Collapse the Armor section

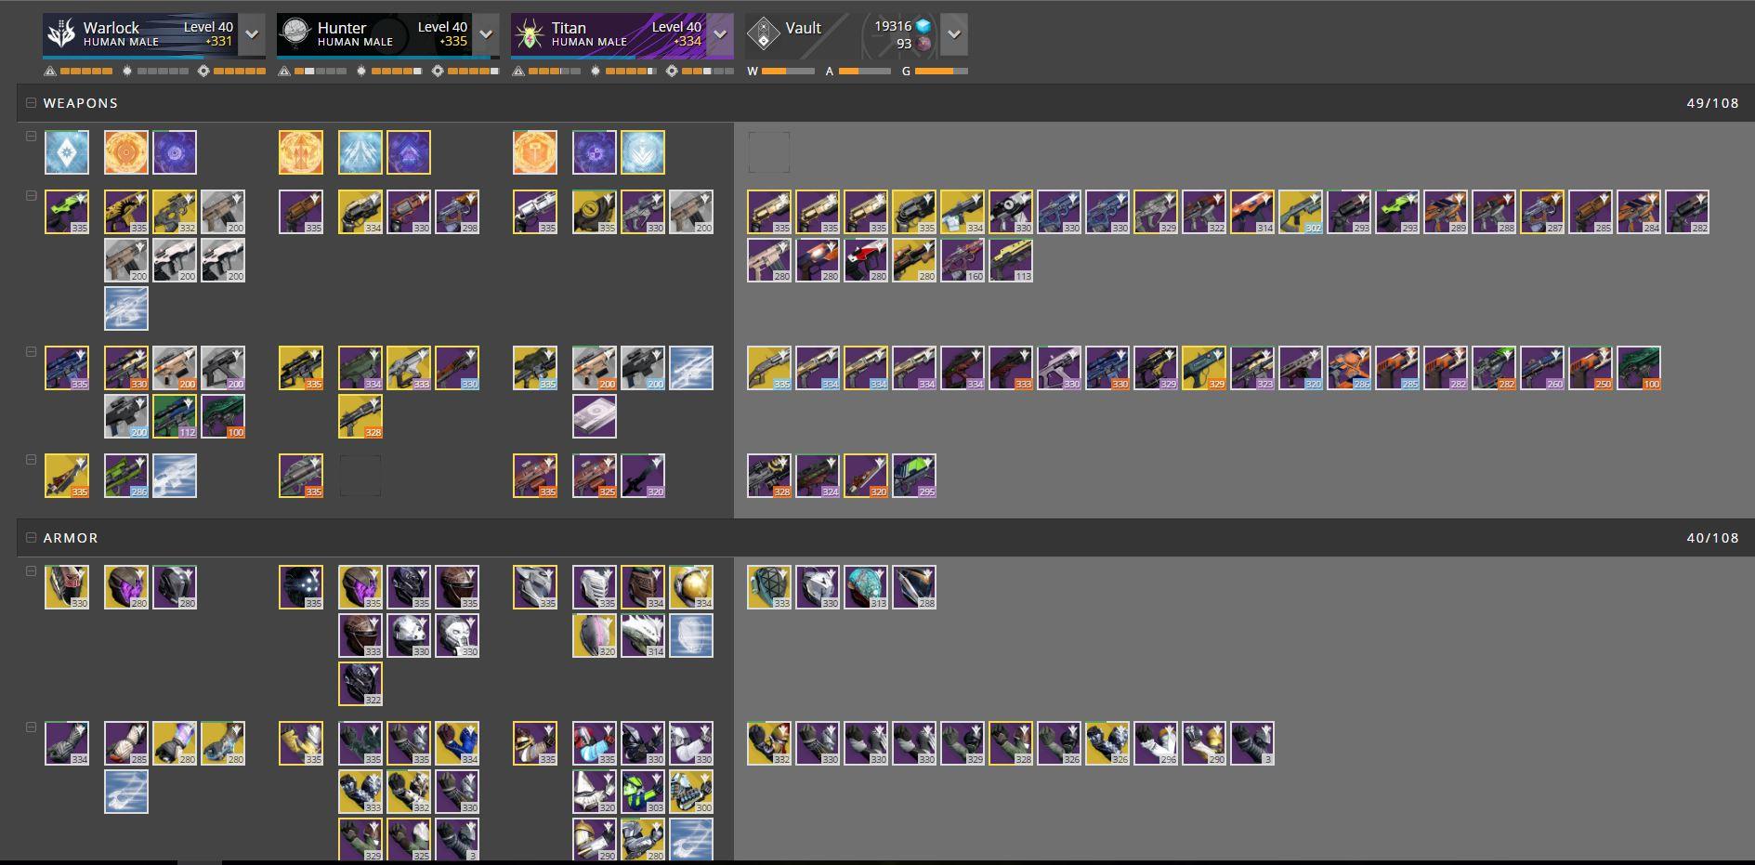(x=31, y=538)
